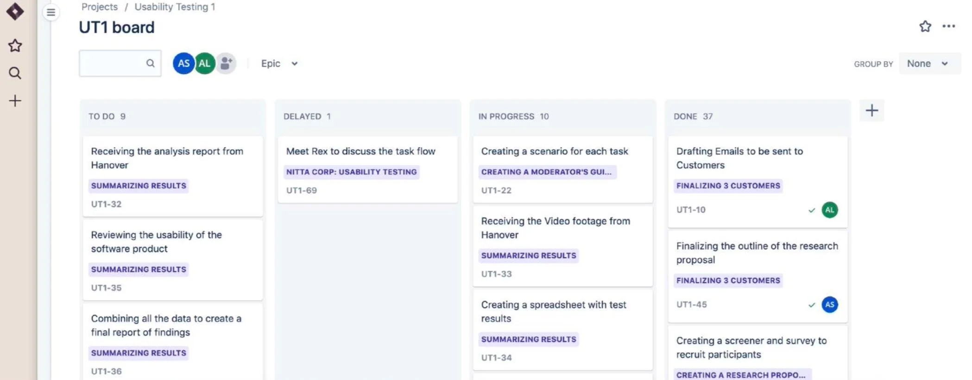Star the UT1 board
Viewport: 972px width, 380px height.
click(925, 26)
